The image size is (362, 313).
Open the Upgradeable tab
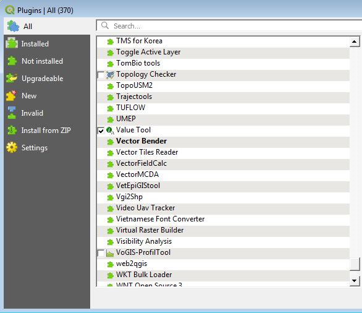47,79
